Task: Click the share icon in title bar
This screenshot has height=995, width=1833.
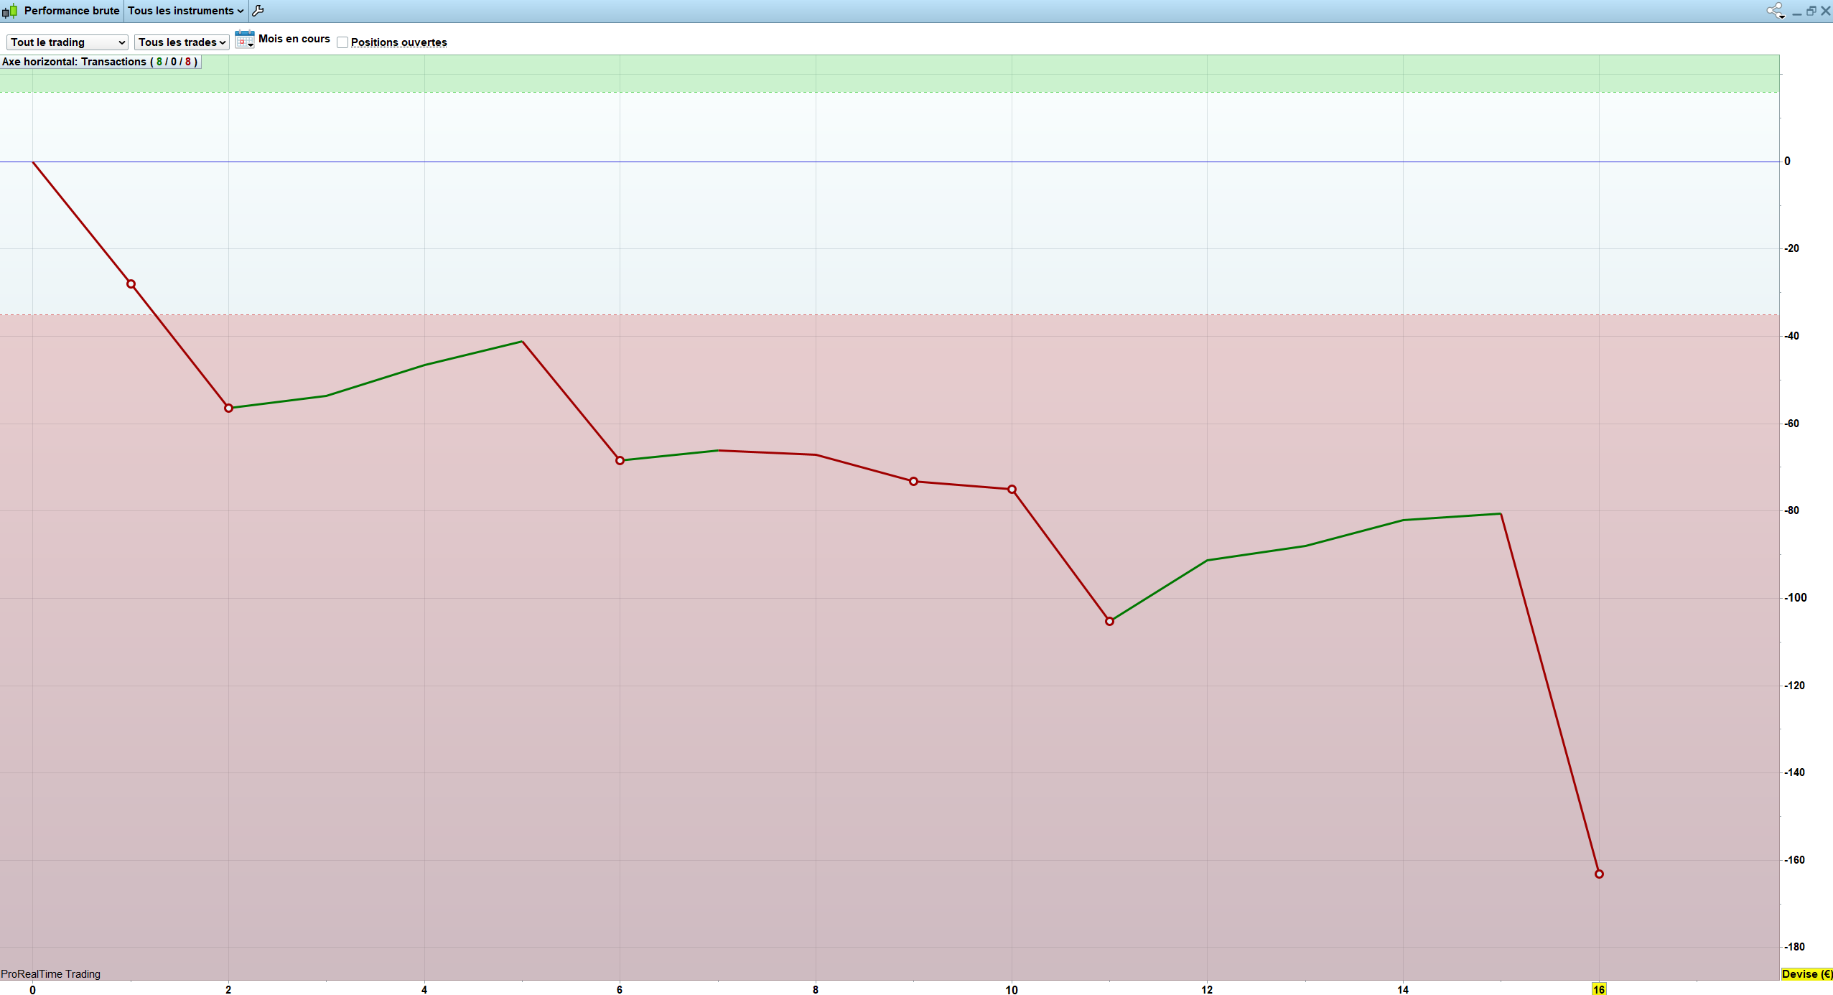Action: 1776,11
